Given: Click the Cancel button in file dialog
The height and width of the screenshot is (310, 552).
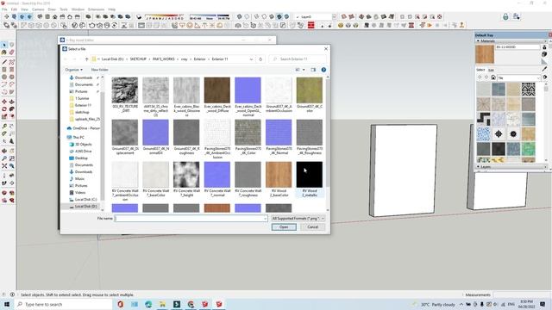Looking at the screenshot, I should (312, 227).
